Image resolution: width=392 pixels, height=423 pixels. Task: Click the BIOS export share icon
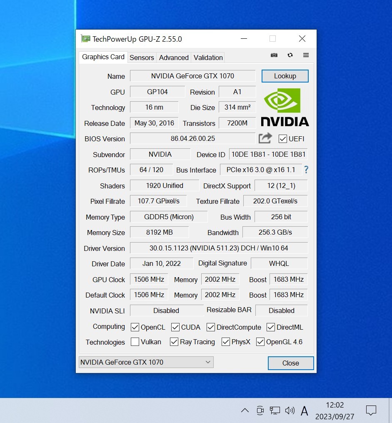[265, 138]
